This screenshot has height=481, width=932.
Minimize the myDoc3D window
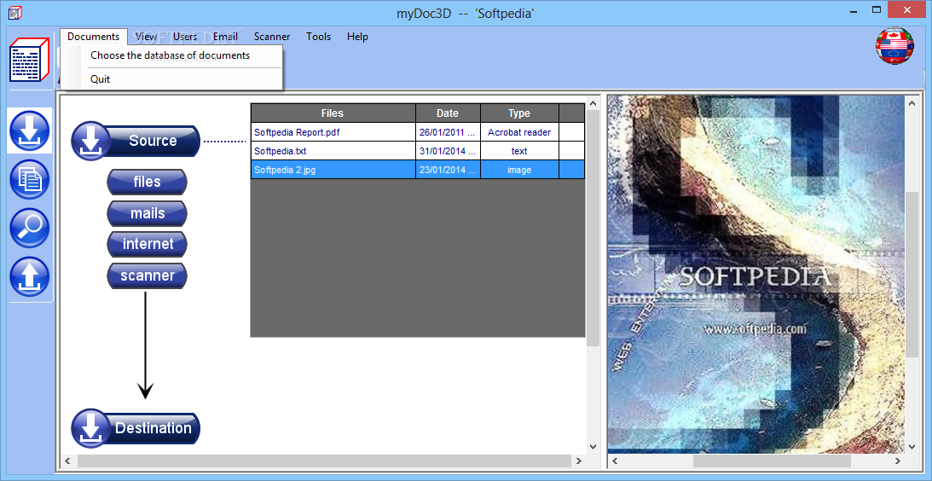pos(852,10)
